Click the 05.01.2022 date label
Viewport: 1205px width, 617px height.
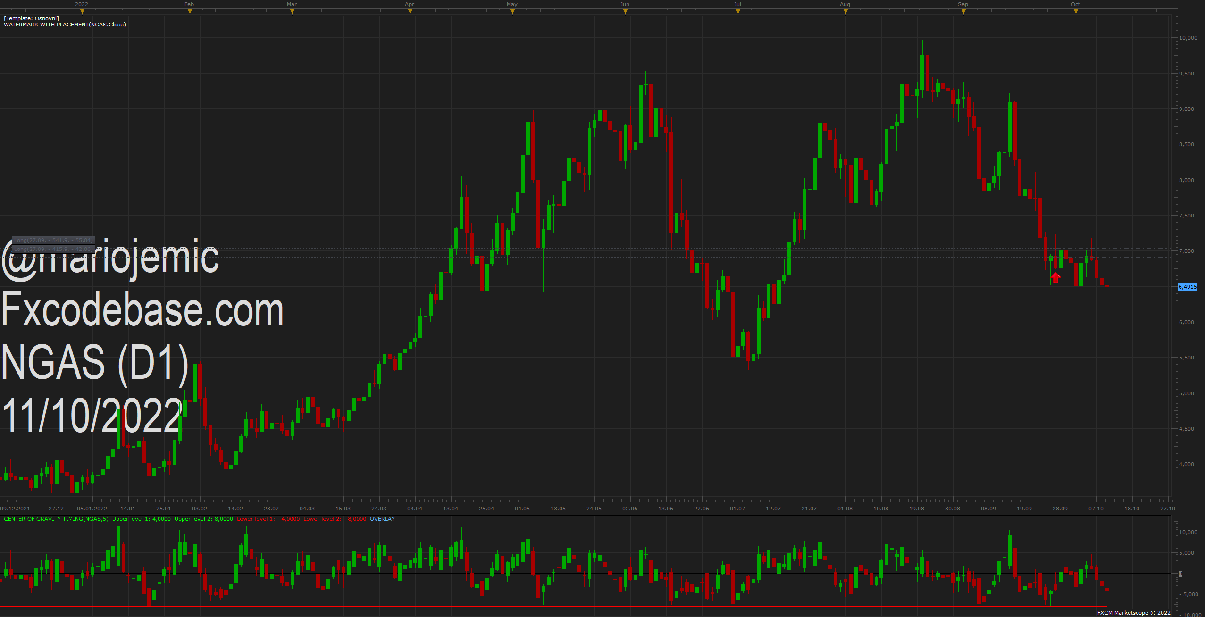92,509
